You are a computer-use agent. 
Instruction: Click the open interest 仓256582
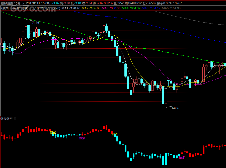tap(149, 3)
